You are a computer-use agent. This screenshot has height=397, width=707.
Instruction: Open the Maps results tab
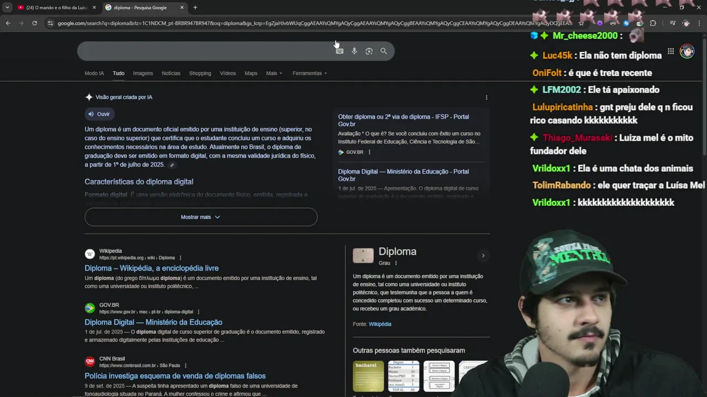tap(251, 73)
